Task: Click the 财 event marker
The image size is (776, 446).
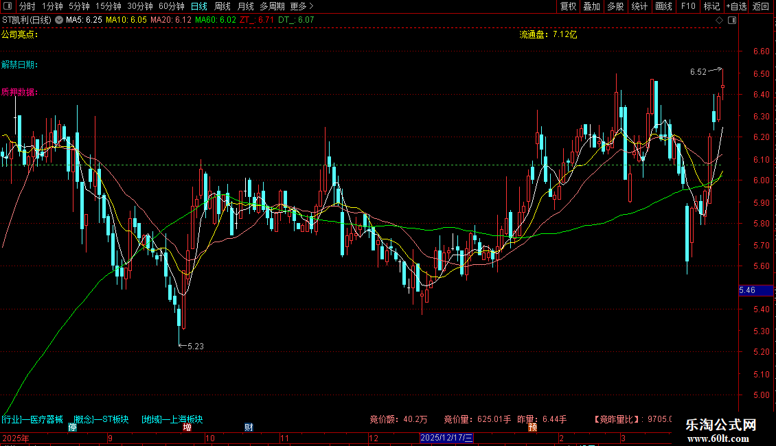Action: point(249,427)
